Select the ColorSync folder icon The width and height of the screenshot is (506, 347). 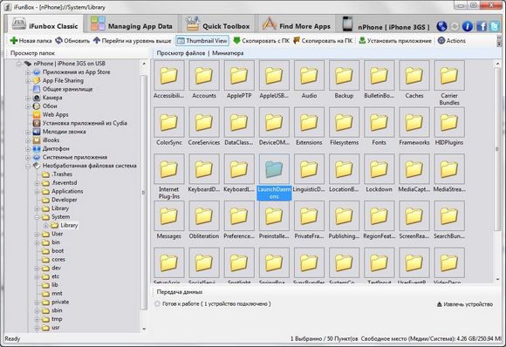pyautogui.click(x=168, y=122)
